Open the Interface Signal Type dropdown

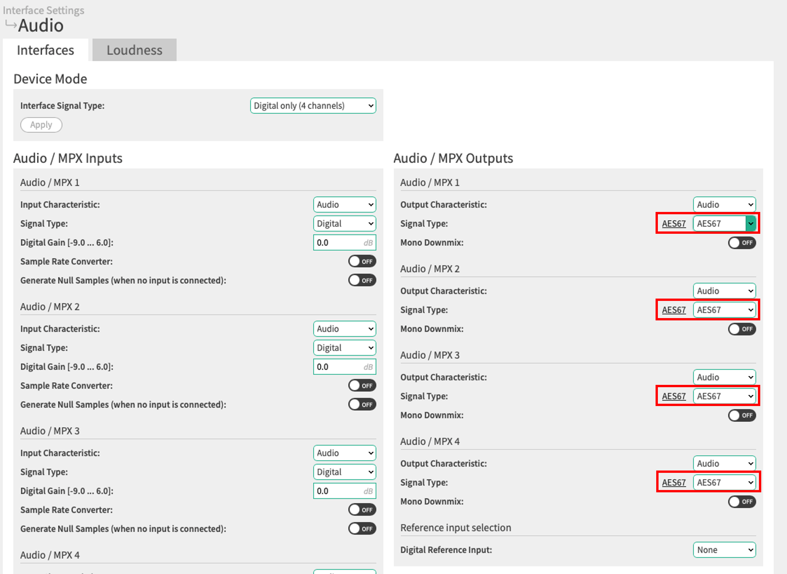pos(313,105)
